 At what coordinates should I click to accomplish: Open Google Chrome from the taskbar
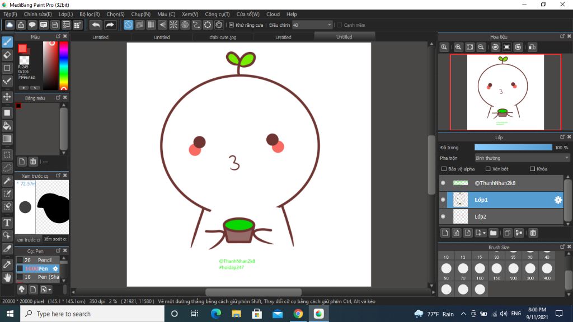tap(298, 314)
